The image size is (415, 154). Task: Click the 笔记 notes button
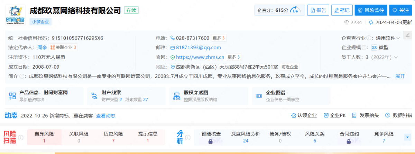342,10
